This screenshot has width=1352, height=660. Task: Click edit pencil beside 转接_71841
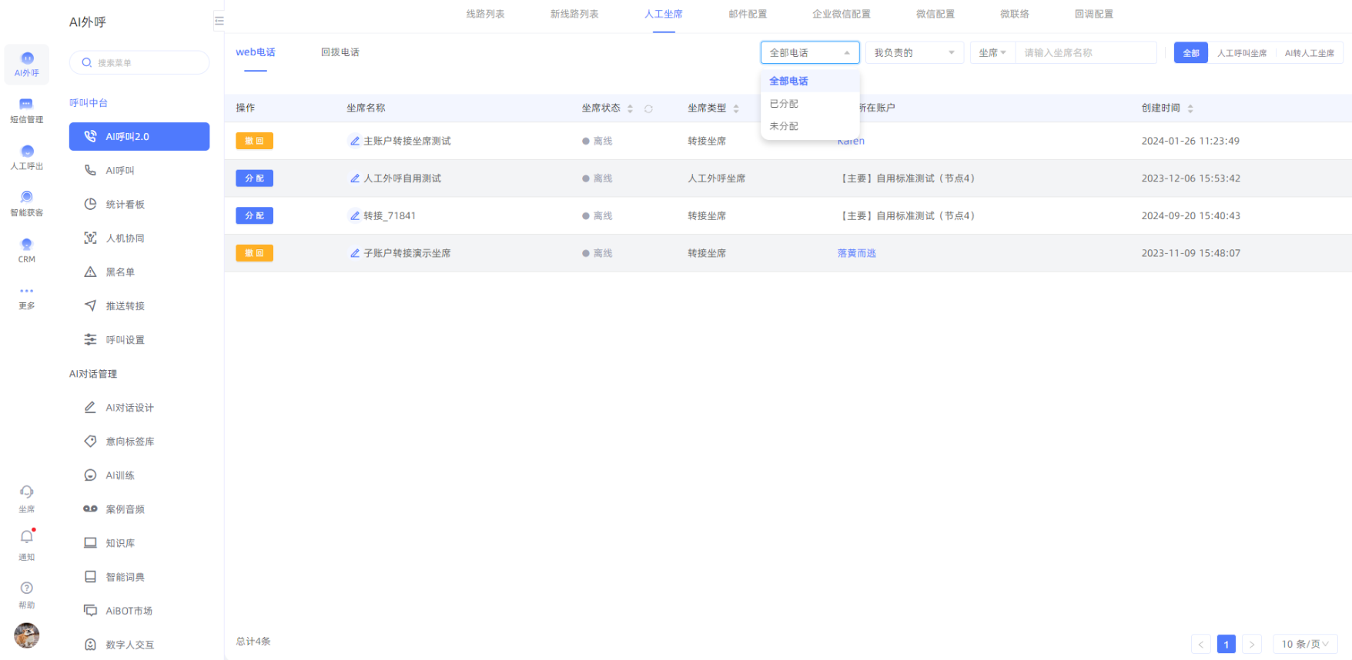point(354,216)
